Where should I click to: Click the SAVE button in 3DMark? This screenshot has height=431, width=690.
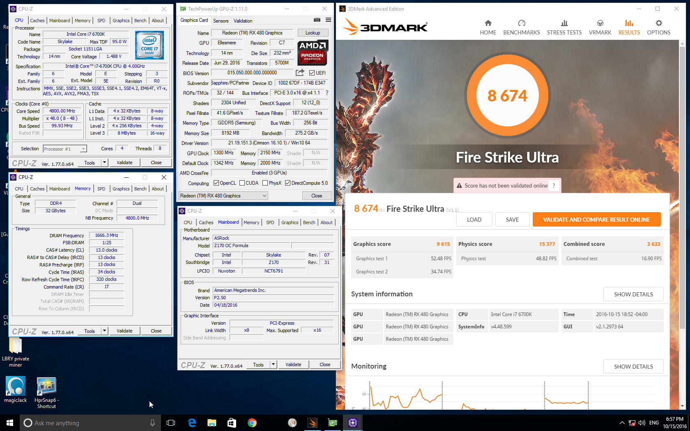tap(512, 220)
